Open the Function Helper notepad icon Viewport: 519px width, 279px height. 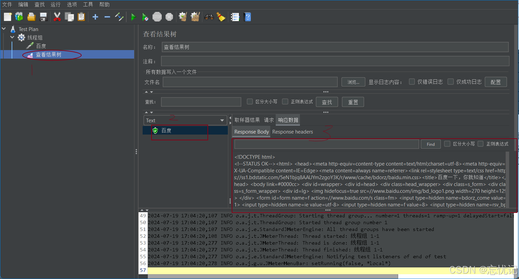tap(235, 17)
